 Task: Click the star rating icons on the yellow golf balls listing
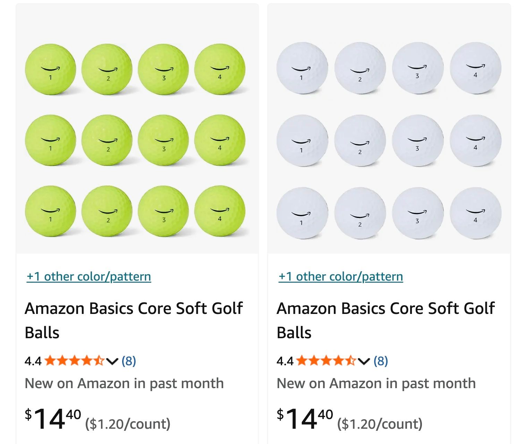(x=74, y=361)
